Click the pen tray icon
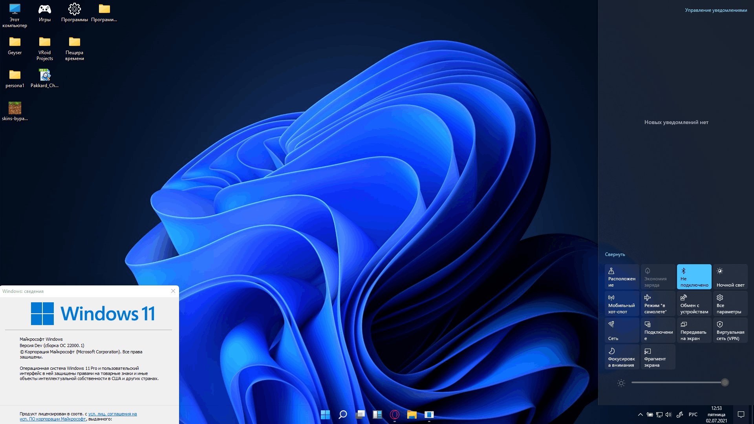Image resolution: width=754 pixels, height=424 pixels. (x=680, y=415)
